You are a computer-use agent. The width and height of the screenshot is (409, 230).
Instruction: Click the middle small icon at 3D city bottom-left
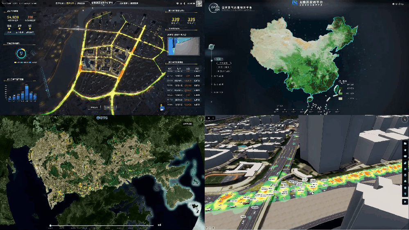click(210, 228)
